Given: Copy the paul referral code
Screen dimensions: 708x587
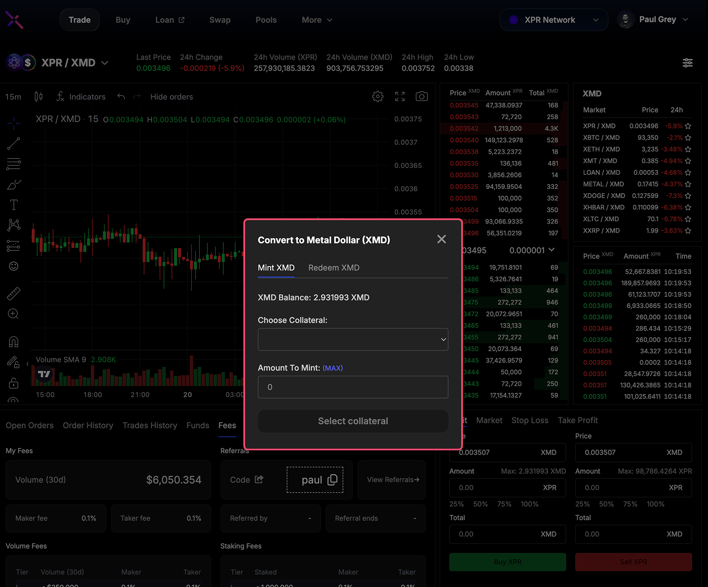Looking at the screenshot, I should 332,480.
